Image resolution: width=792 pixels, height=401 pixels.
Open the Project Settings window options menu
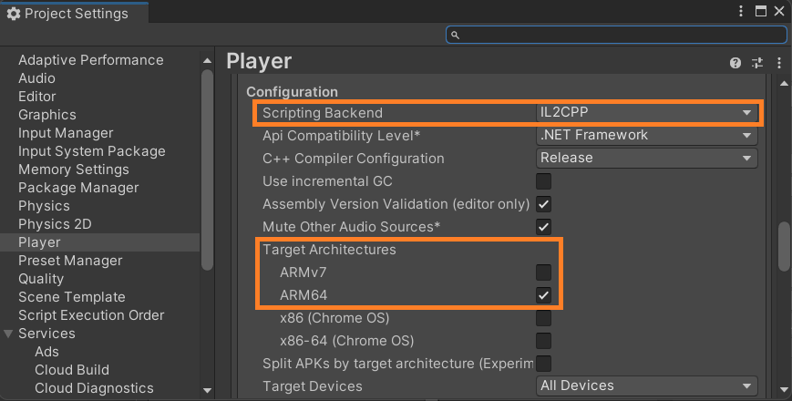click(x=741, y=11)
